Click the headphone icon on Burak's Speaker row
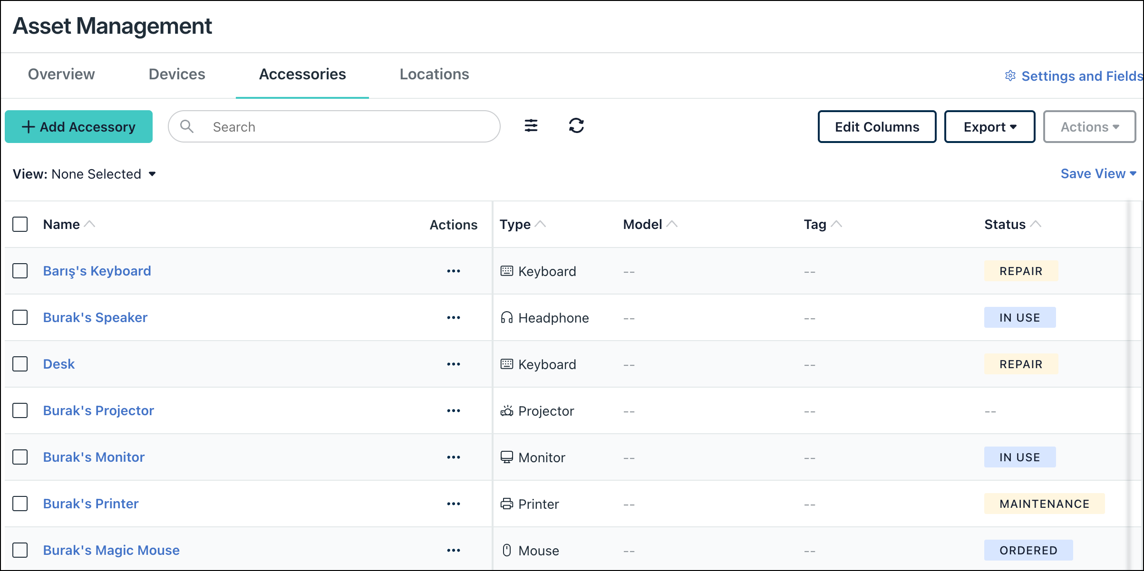 click(506, 317)
